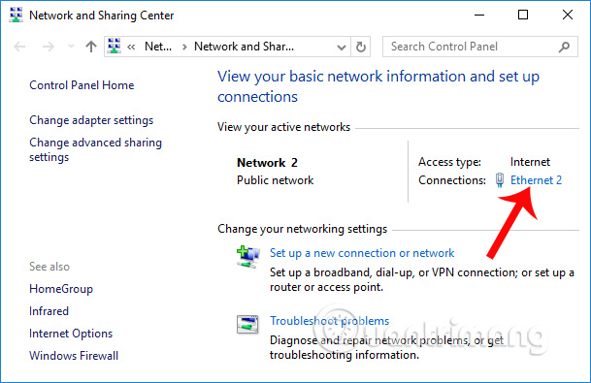Close the Network and Sharing Center window

pyautogui.click(x=568, y=16)
